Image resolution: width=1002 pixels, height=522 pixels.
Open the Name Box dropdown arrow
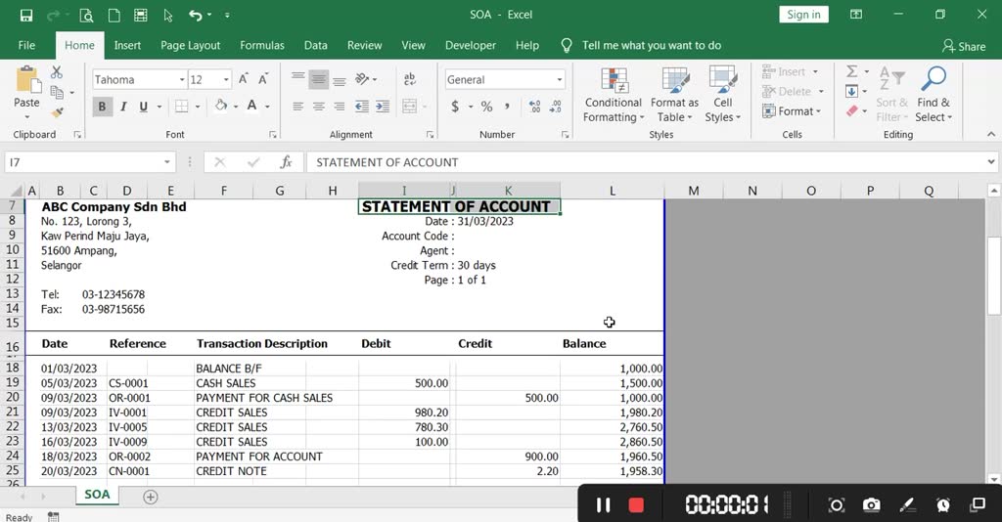pyautogui.click(x=166, y=162)
